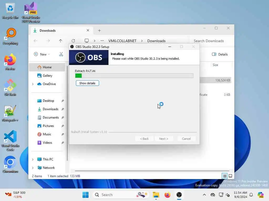
Task: Unpin Desktop using its pin icon
Action: click(63, 101)
